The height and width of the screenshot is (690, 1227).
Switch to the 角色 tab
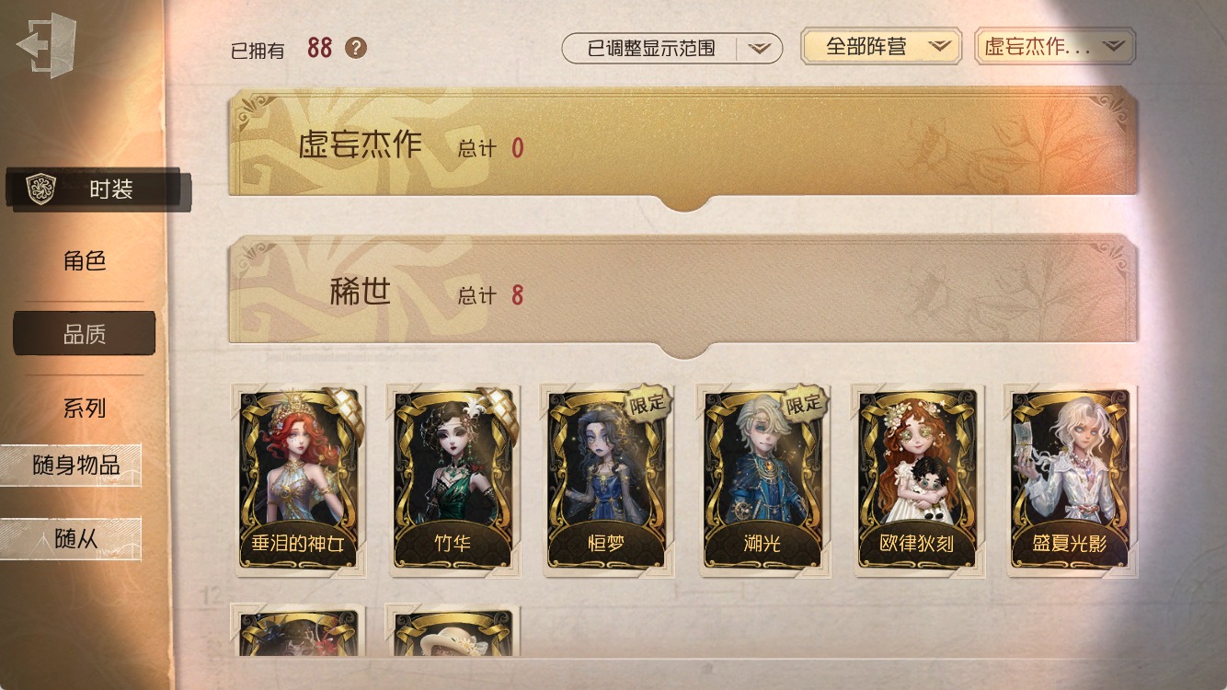coord(85,261)
